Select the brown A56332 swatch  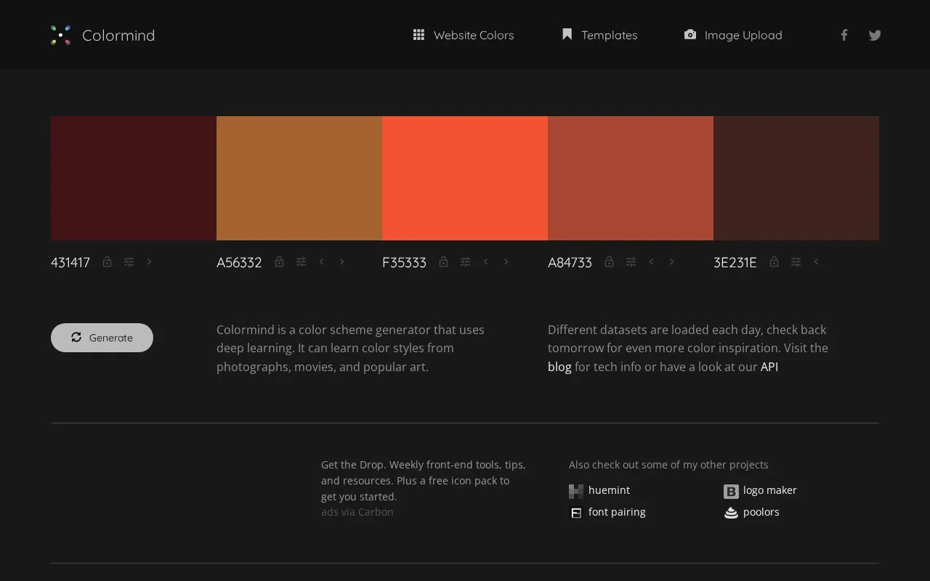click(299, 178)
